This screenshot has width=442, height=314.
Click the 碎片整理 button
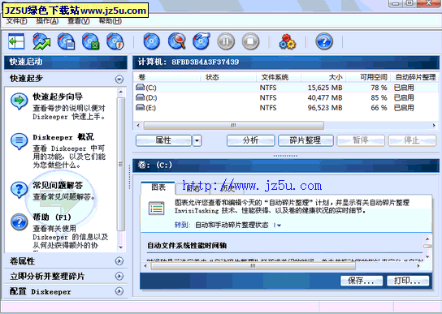[305, 140]
